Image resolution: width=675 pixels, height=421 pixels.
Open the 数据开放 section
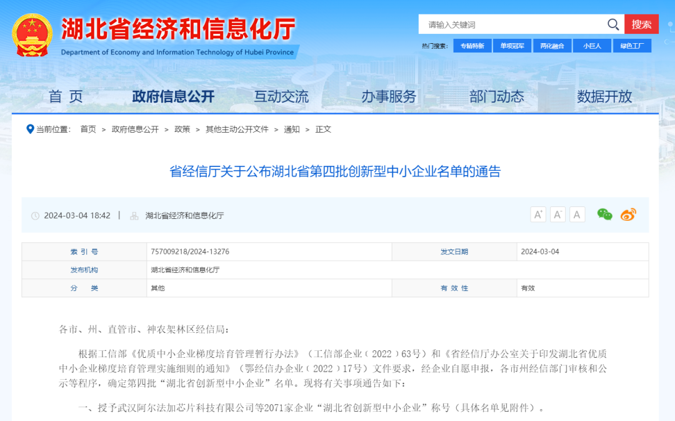click(x=603, y=96)
